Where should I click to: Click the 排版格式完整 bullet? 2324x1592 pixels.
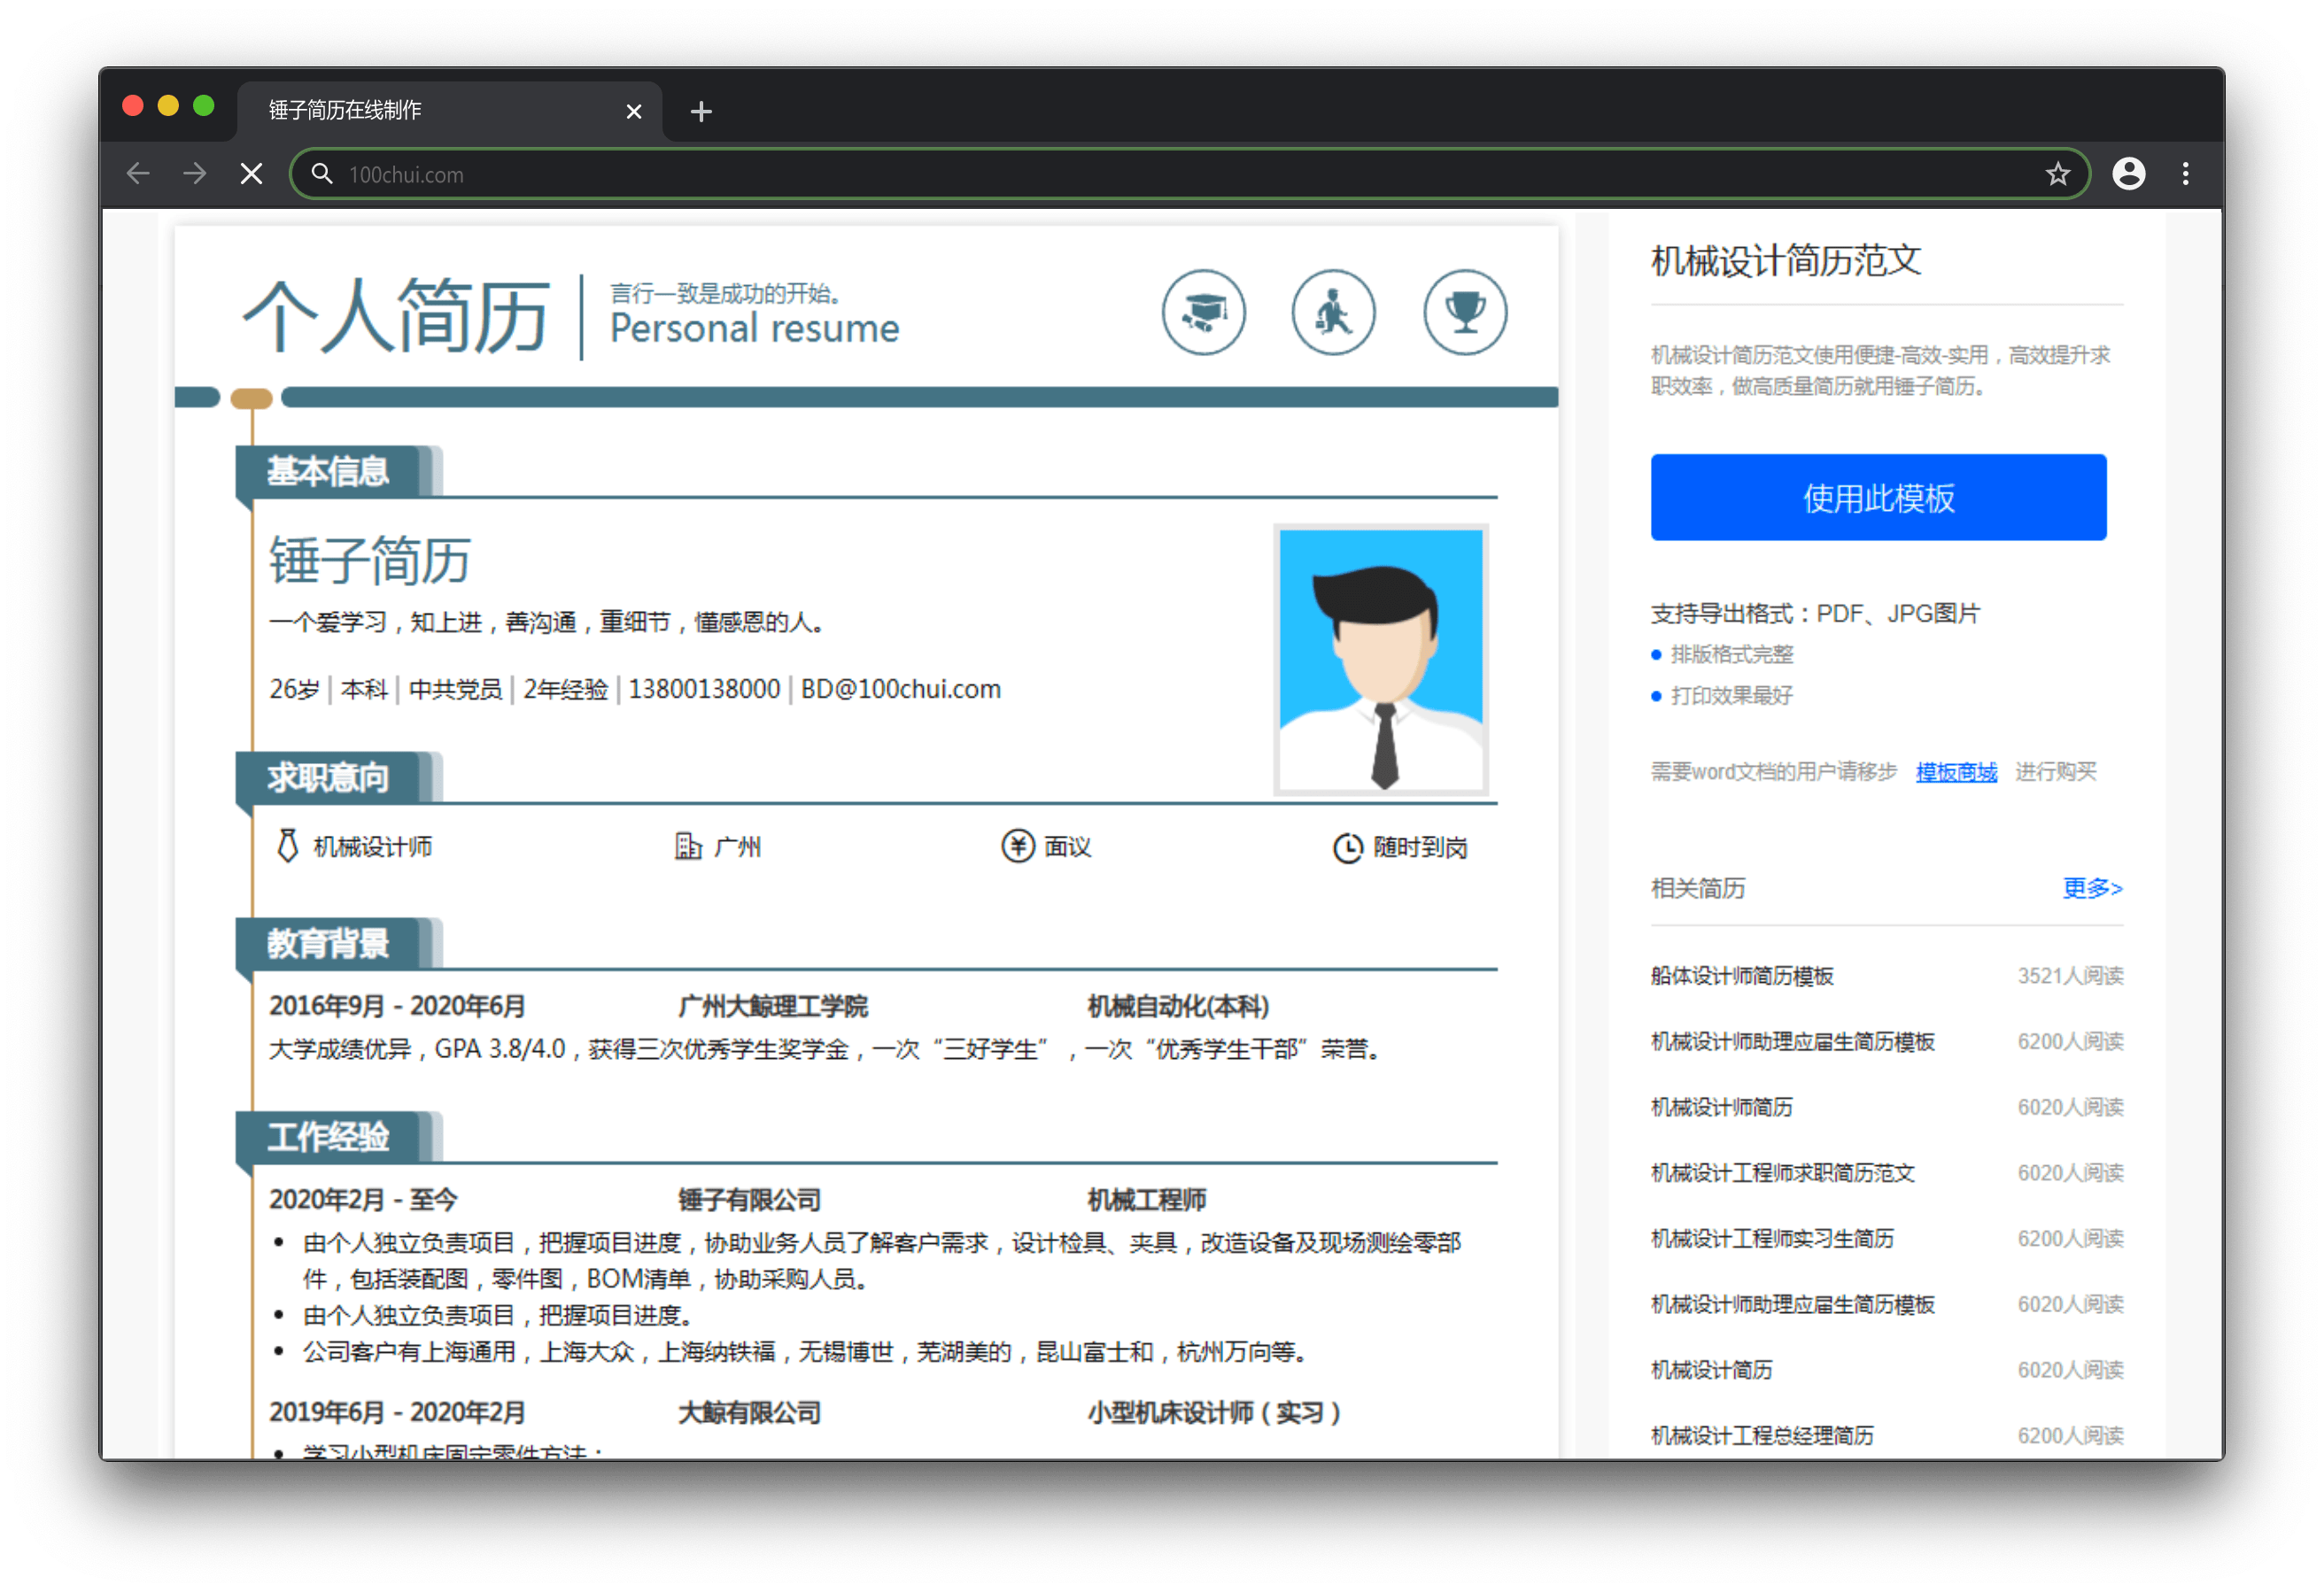tap(1731, 654)
